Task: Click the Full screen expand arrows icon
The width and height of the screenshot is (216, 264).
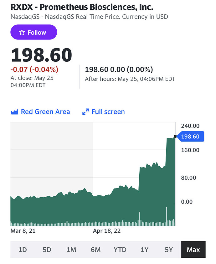Action: 85,112
